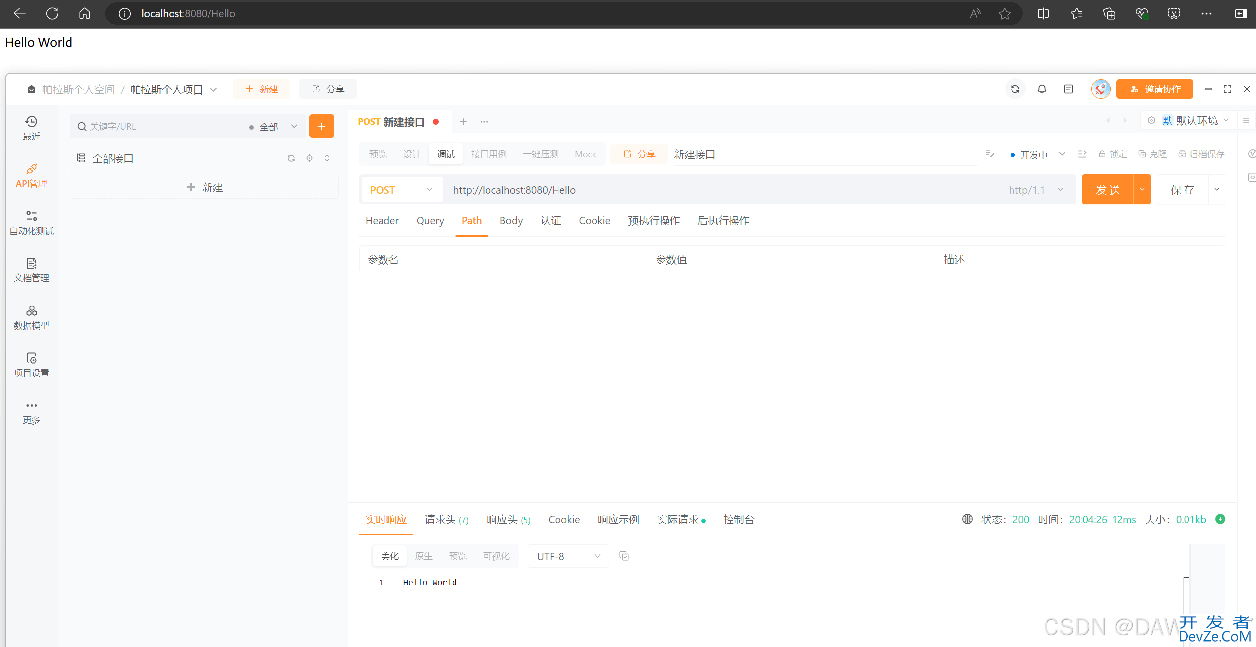Click 保存 save button

(x=1183, y=189)
